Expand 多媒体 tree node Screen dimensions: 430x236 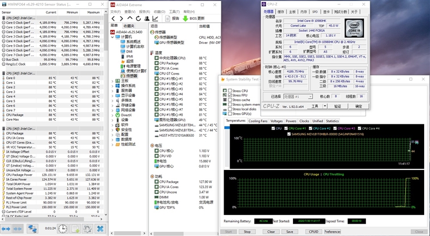click(112, 101)
